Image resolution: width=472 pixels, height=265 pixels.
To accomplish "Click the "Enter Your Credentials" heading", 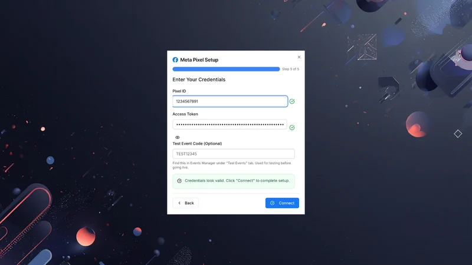I will click(199, 79).
